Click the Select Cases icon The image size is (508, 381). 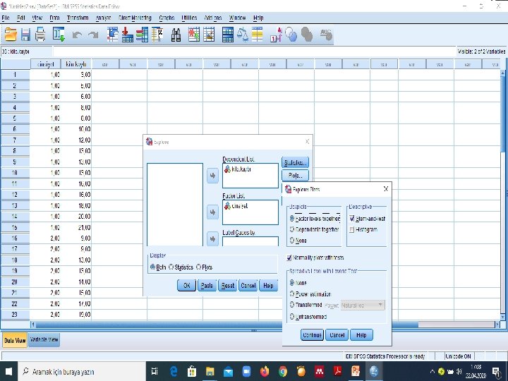(258, 35)
